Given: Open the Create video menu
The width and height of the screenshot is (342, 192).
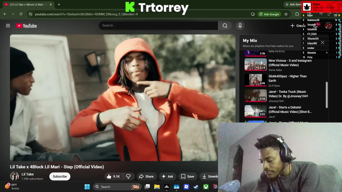Looking at the screenshot, I should 298,26.
